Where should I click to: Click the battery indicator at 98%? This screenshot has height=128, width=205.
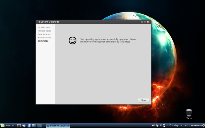point(198,125)
